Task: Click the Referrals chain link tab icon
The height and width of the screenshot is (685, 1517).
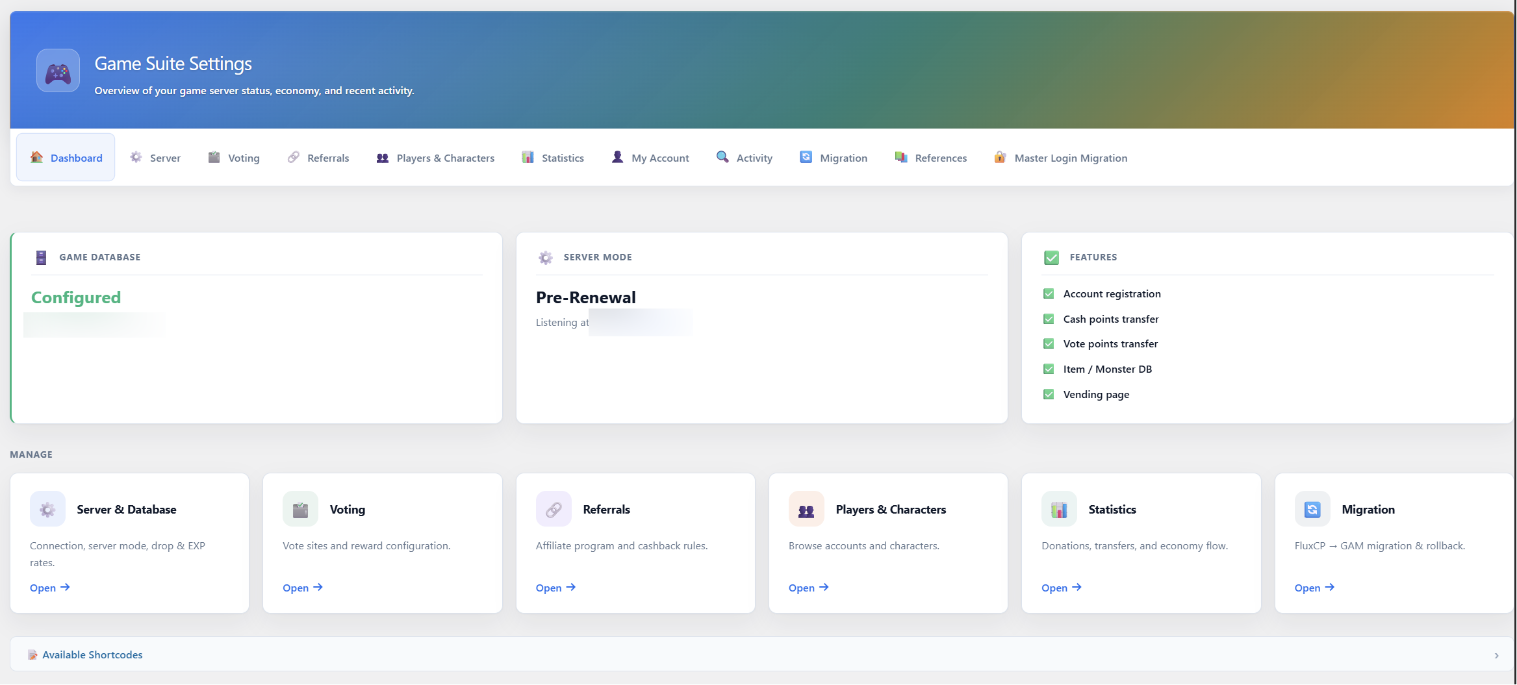Action: (x=294, y=157)
